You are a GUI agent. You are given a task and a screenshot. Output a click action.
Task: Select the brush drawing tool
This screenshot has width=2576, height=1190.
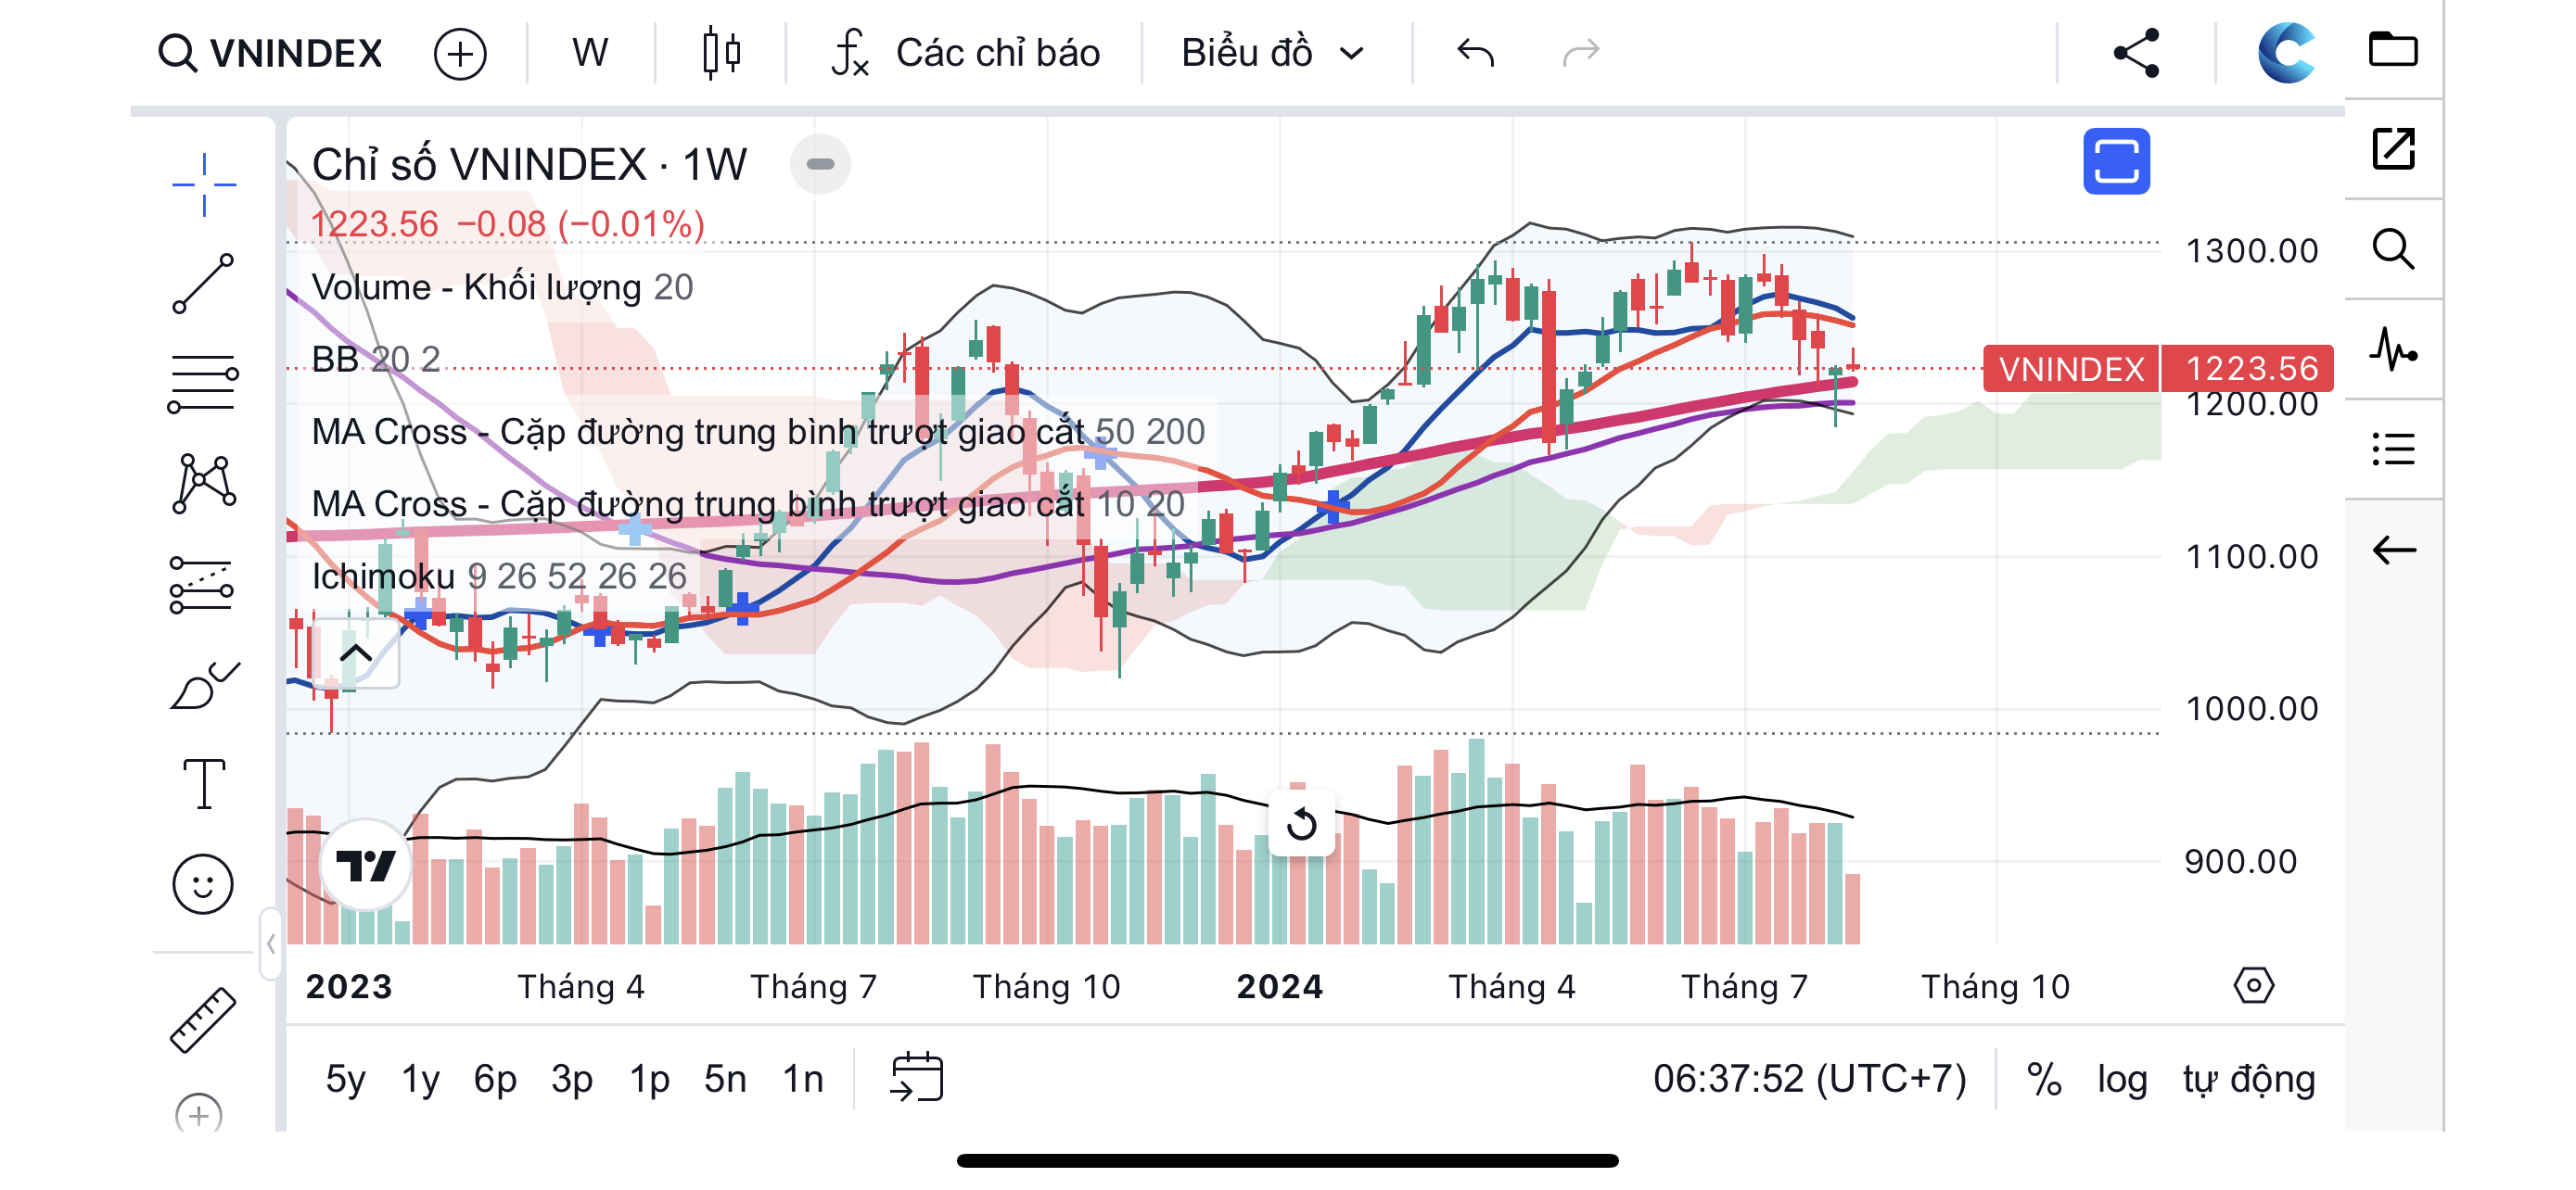pos(205,686)
